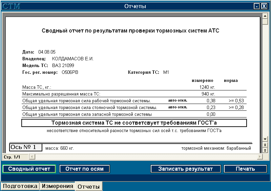Click the Максимально разрешенная масса ТС label
This screenshot has height=191, width=271.
pyautogui.click(x=61, y=94)
